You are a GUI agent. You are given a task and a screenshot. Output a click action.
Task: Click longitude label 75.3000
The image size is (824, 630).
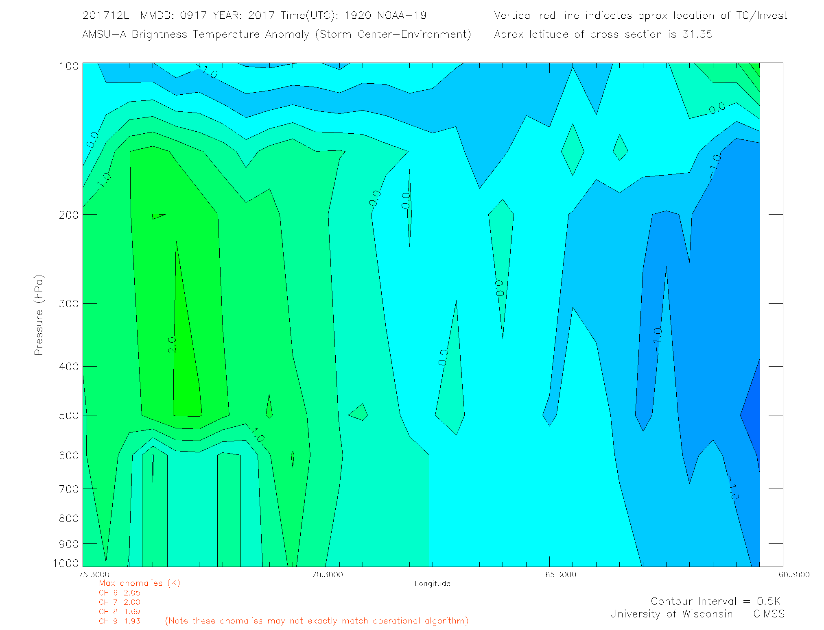(94, 574)
